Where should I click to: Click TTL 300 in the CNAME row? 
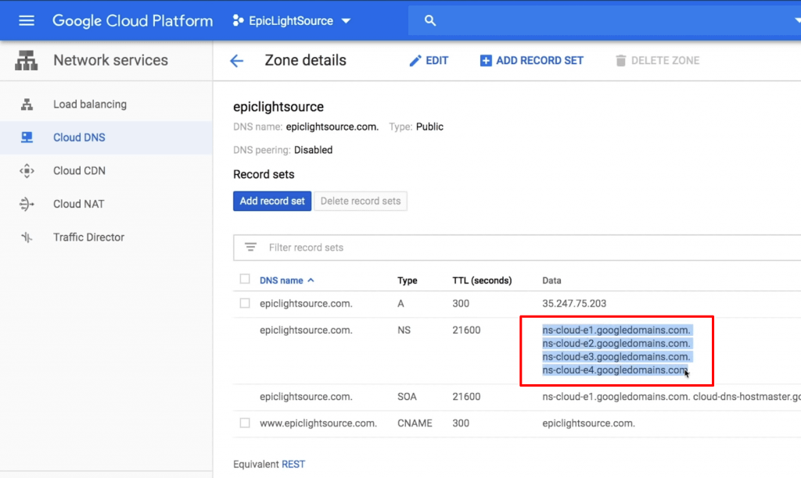461,423
